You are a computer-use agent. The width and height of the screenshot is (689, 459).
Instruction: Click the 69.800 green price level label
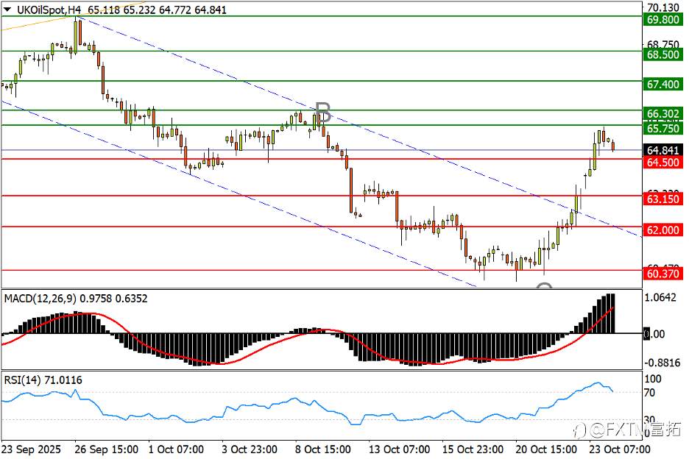663,20
